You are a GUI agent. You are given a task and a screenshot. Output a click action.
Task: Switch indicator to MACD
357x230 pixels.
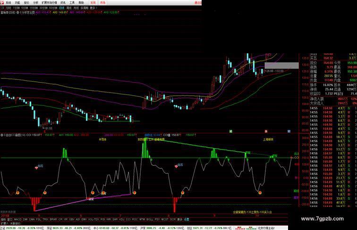tap(17, 220)
